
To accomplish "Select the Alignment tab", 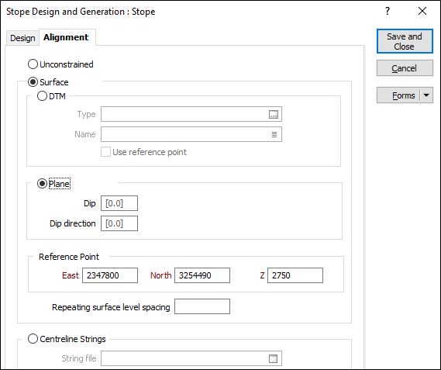I will click(66, 37).
